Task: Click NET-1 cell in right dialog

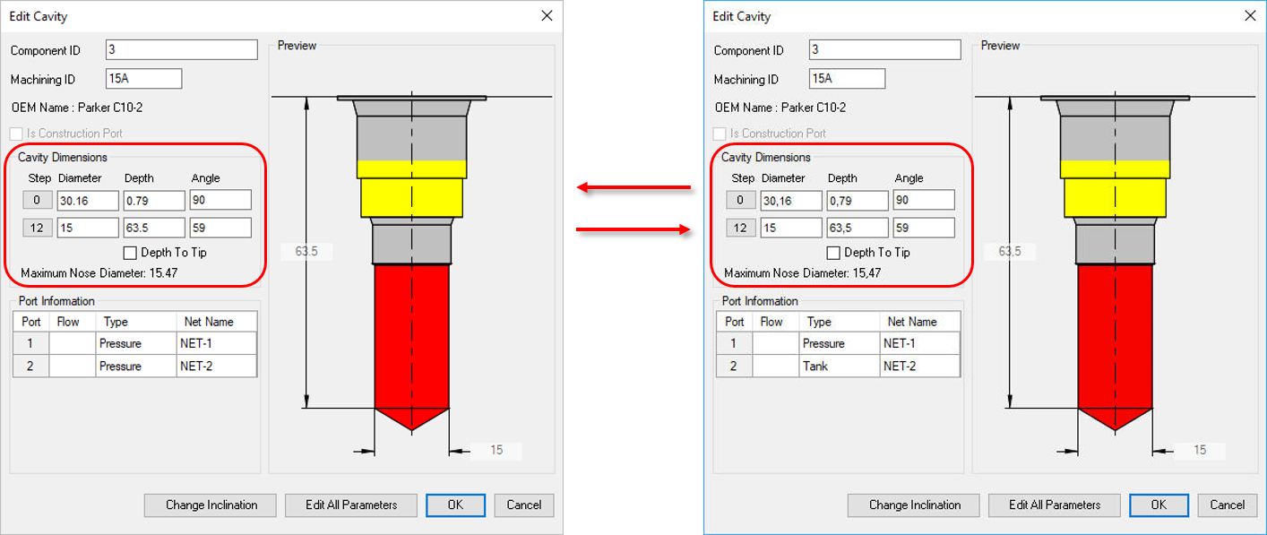Action: [x=919, y=343]
